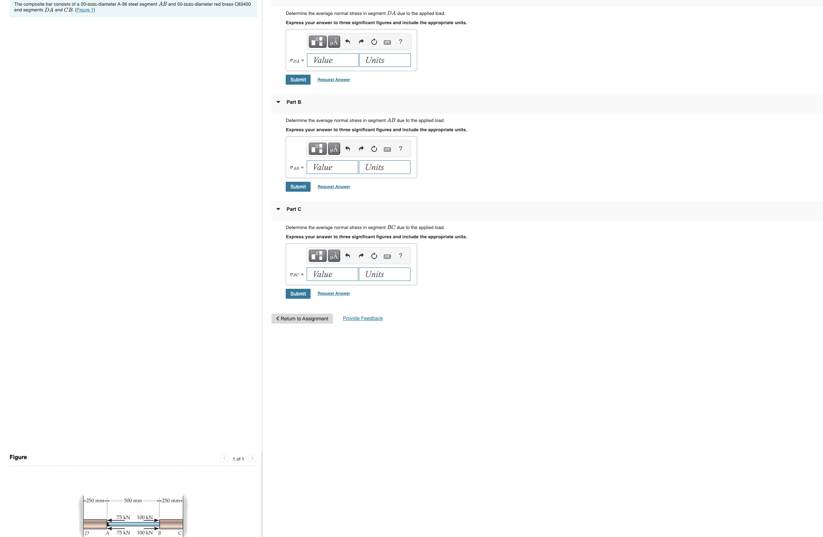Collapse the Part B section

pyautogui.click(x=278, y=102)
